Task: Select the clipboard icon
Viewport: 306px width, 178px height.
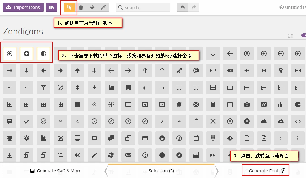Action: [x=196, y=121]
